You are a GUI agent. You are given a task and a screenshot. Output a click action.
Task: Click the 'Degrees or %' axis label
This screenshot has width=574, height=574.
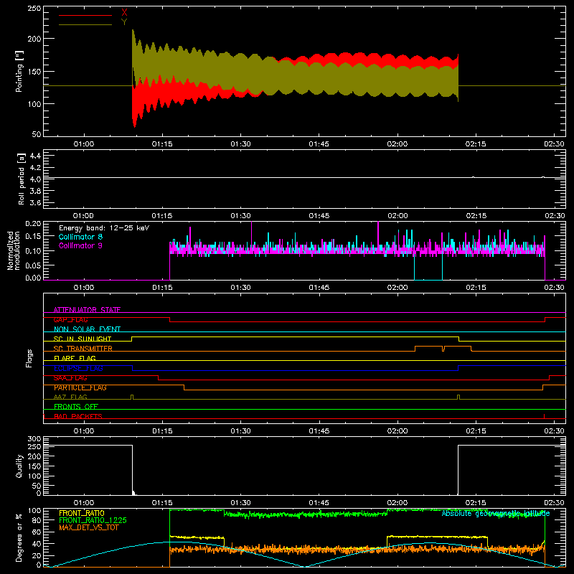(x=19, y=537)
